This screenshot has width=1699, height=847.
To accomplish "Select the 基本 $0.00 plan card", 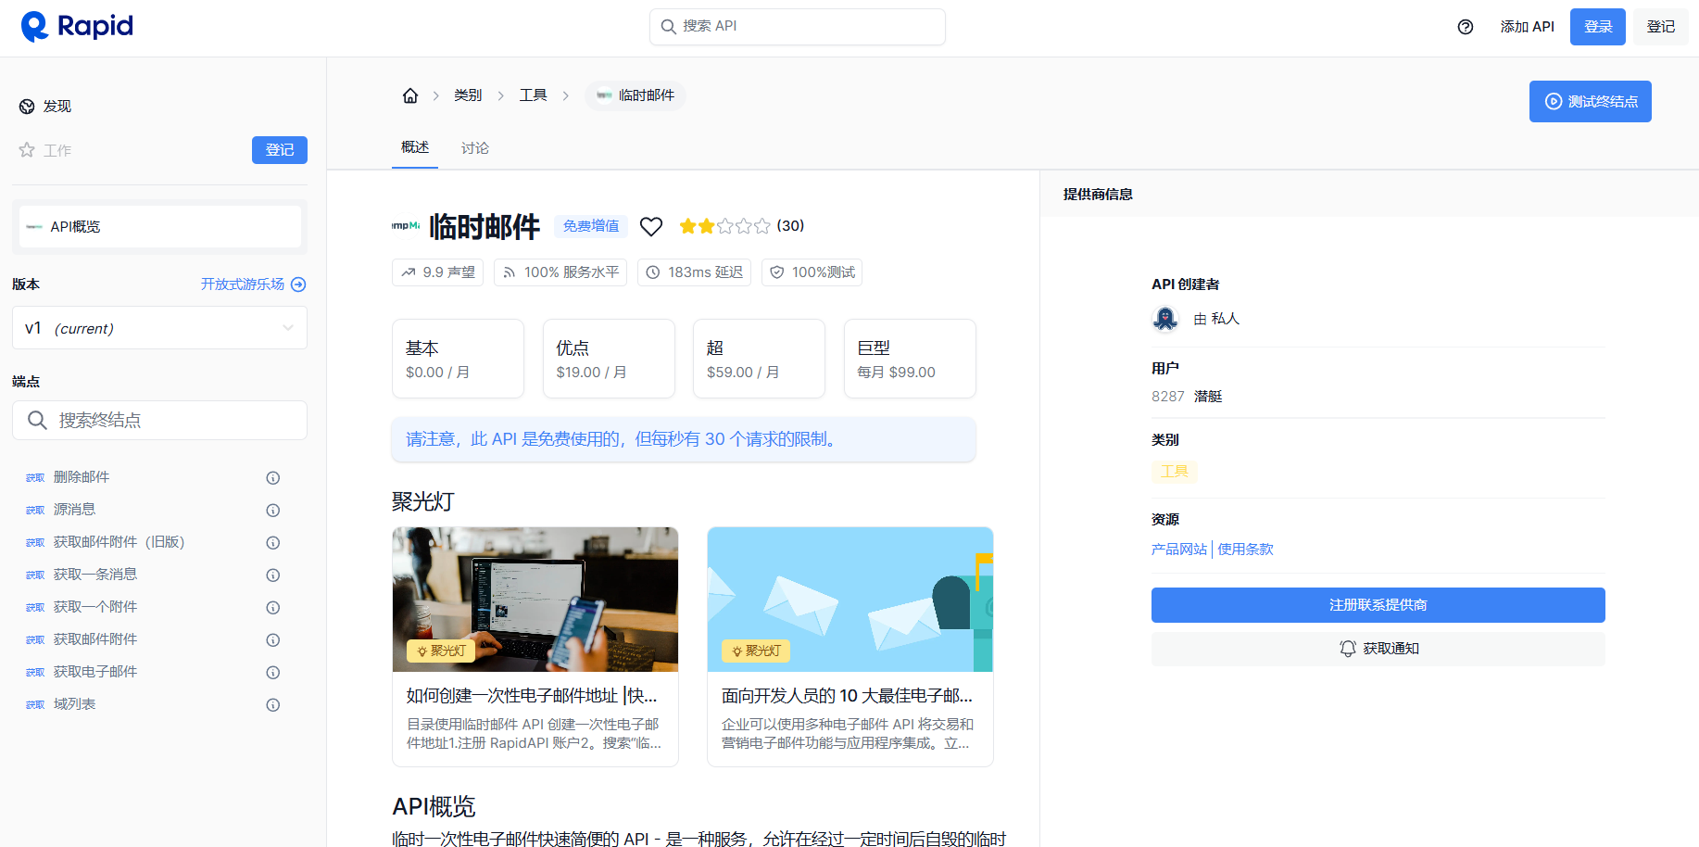I will point(459,359).
